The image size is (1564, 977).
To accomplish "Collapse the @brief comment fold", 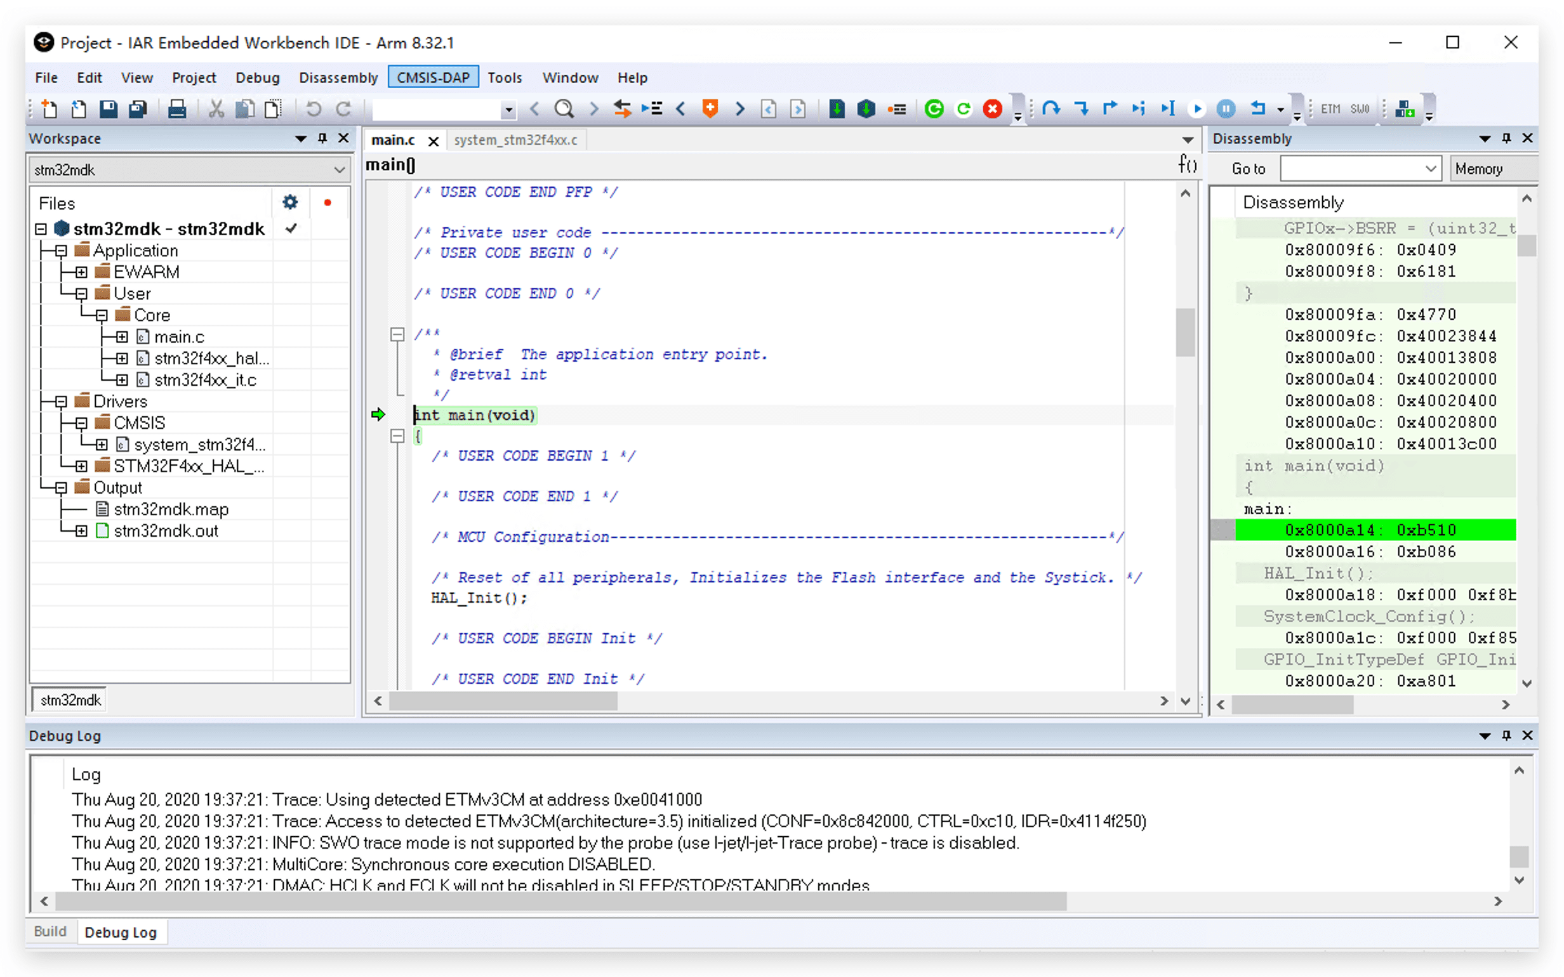I will (x=397, y=334).
